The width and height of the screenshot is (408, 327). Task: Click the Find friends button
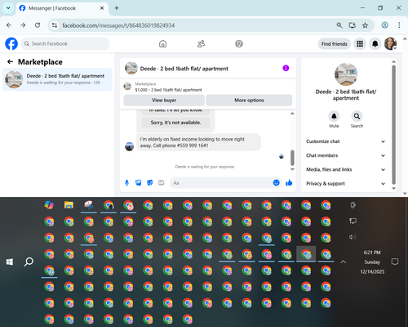(x=334, y=44)
